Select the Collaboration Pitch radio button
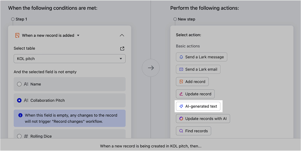The image size is (301, 151). (x=19, y=101)
